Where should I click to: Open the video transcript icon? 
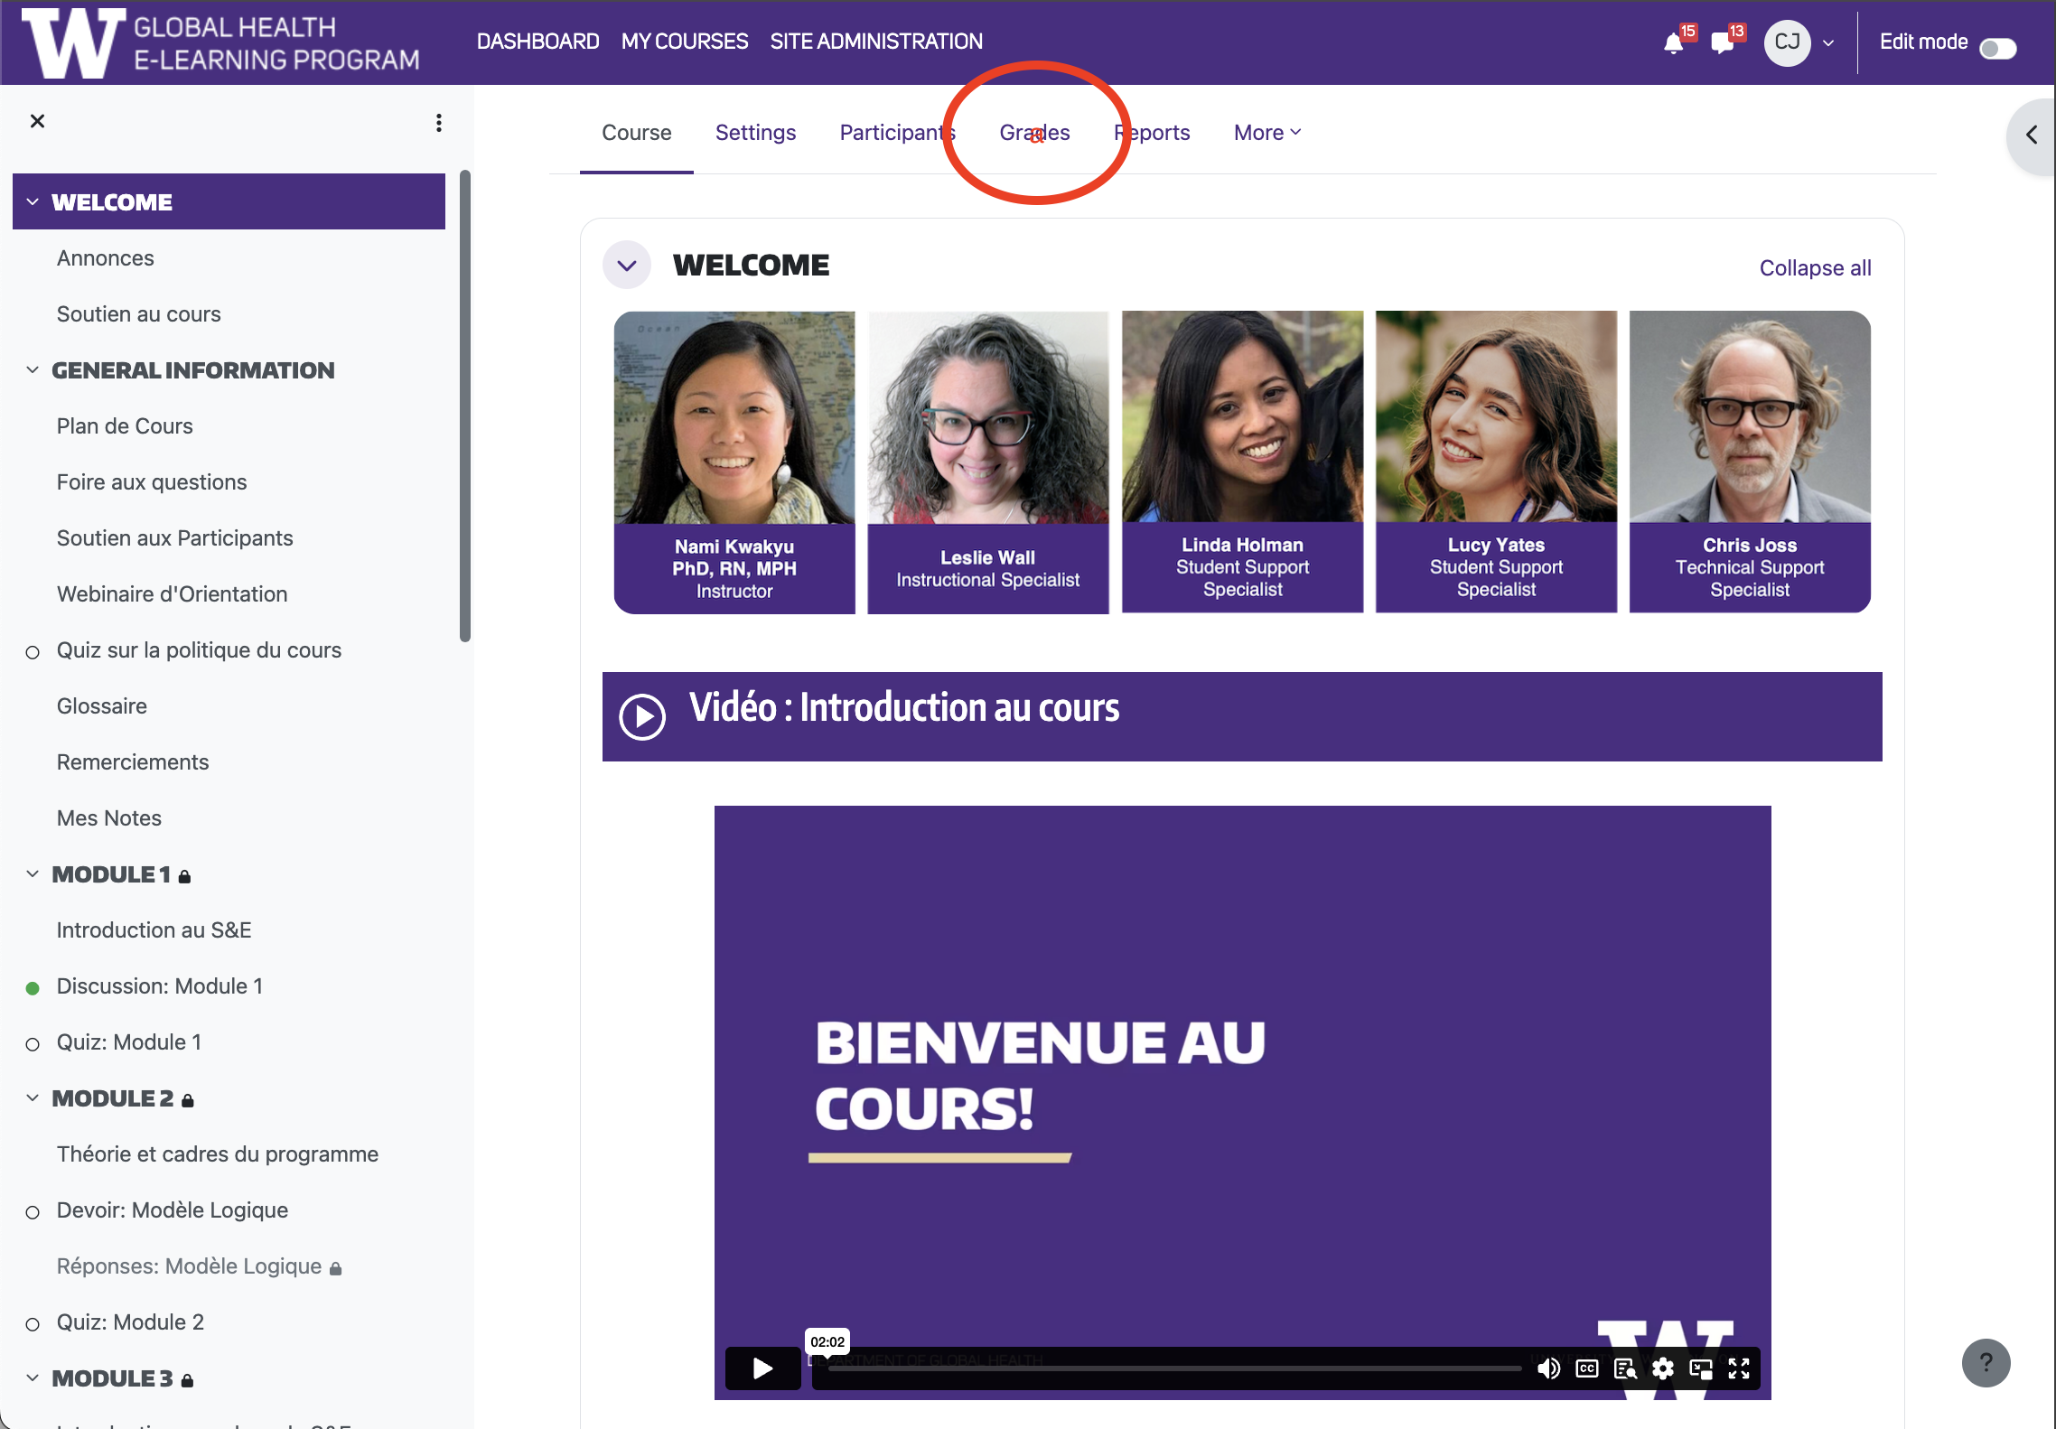(x=1625, y=1368)
